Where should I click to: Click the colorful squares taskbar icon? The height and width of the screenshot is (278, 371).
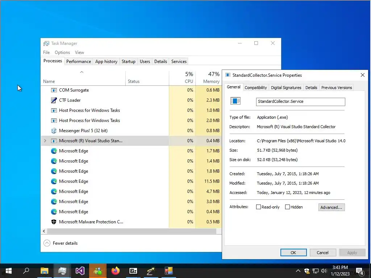point(169,271)
